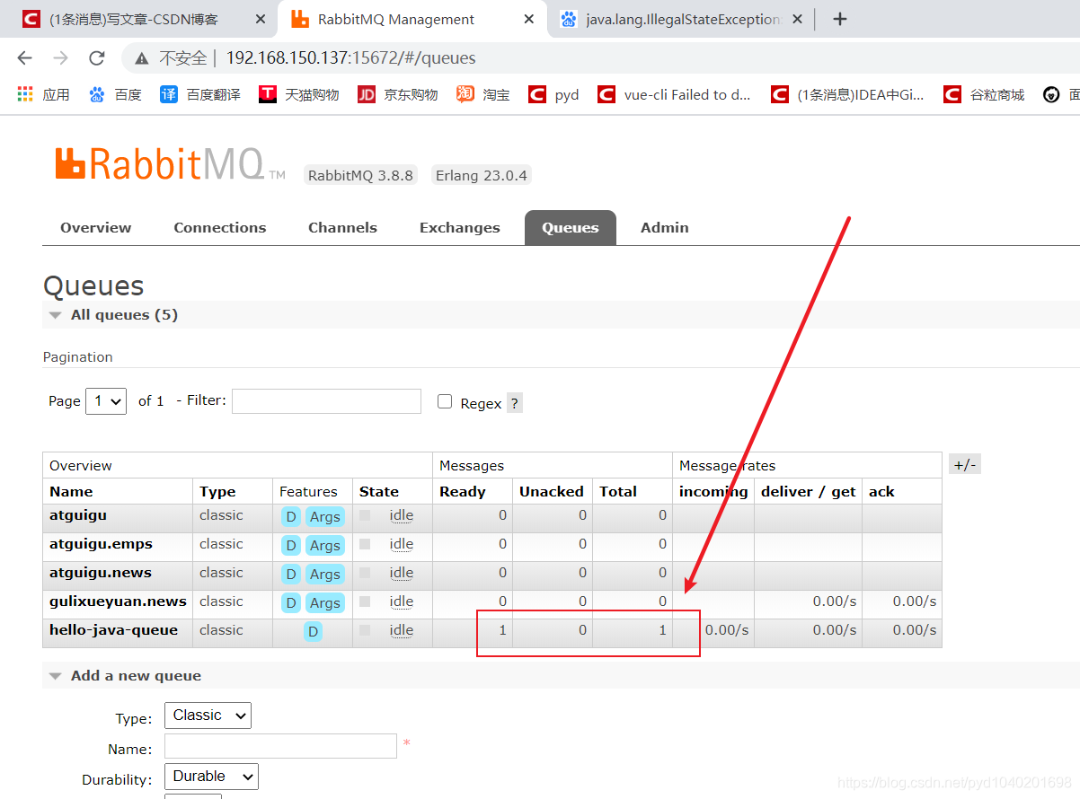Image resolution: width=1080 pixels, height=799 pixels.
Task: Open the Exchanges tab
Action: click(x=460, y=227)
